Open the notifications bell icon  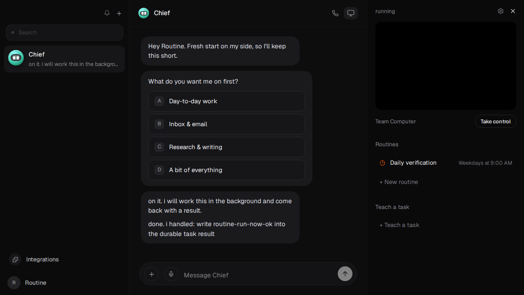tap(107, 13)
